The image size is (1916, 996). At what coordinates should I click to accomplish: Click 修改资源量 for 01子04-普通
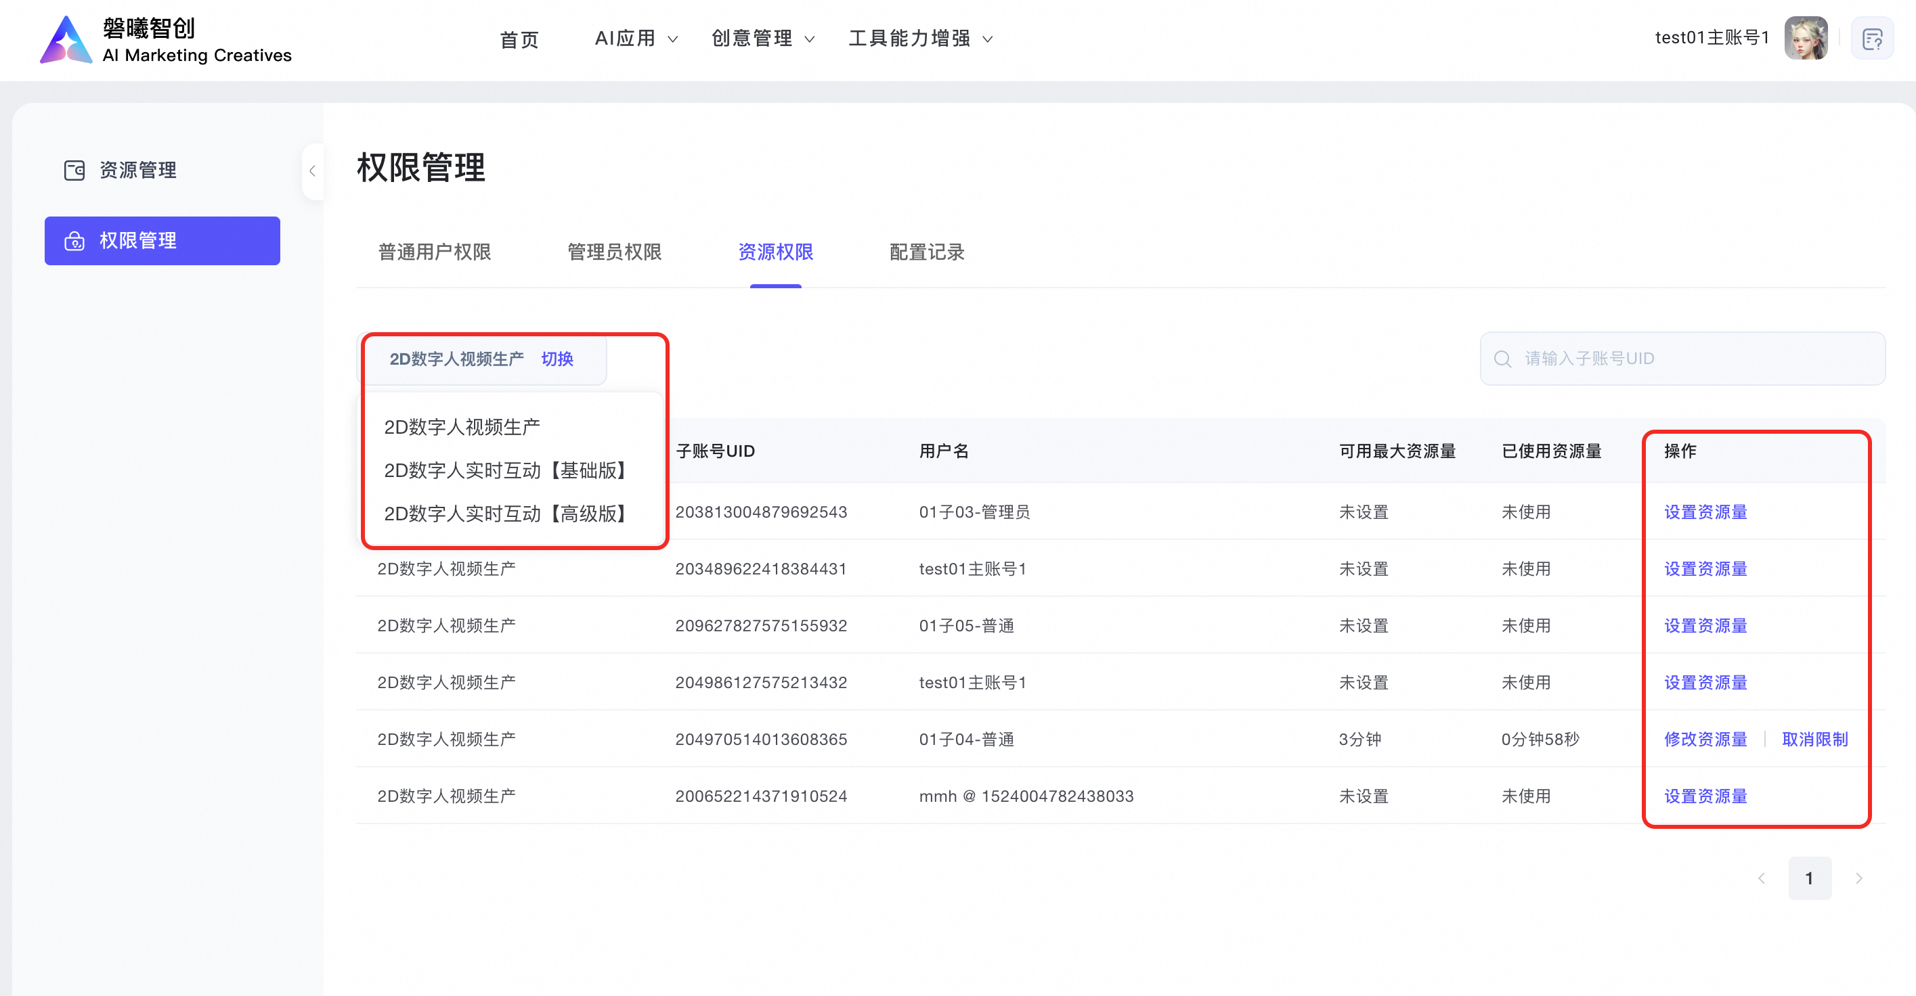1705,740
